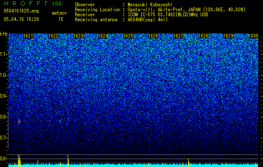Click time marker 1629
263x167 pixels.
tap(228, 36)
